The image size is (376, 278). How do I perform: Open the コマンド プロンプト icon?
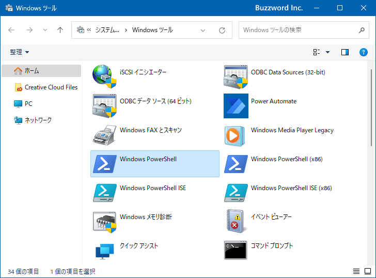click(x=236, y=251)
